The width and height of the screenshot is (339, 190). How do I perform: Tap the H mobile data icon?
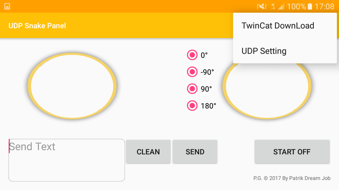click(273, 6)
